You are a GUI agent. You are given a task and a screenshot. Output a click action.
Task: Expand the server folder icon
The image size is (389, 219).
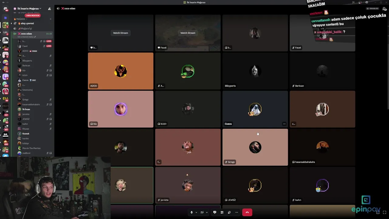[x=5, y=18]
